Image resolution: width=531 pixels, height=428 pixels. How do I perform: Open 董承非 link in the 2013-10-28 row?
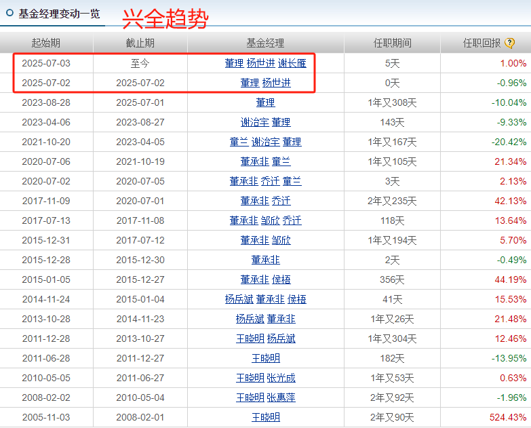pos(281,319)
